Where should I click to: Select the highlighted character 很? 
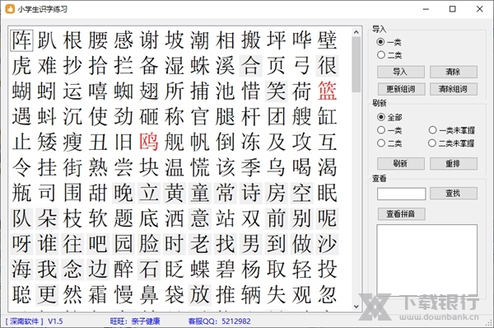click(327, 66)
